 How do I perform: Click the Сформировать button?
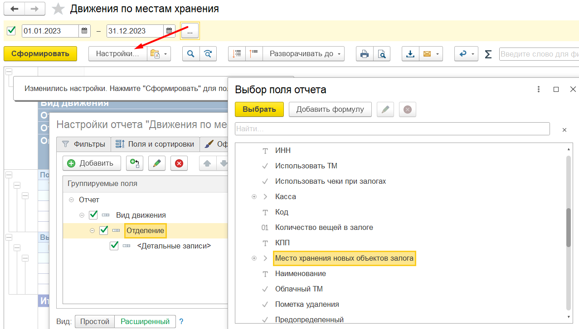[40, 54]
